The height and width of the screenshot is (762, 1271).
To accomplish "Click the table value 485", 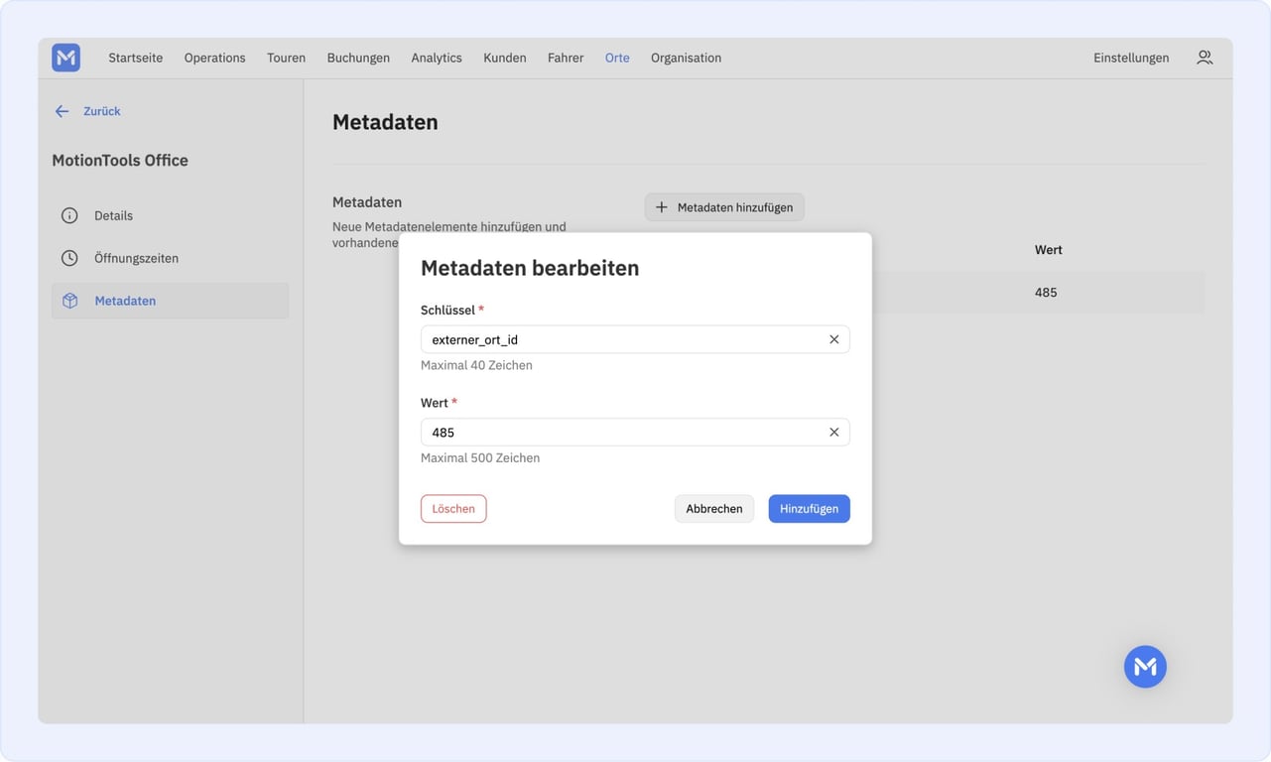I will tap(1046, 293).
